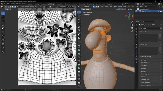Select the Scale tool in the UV editor toolbar
This screenshot has height=91, width=163.
coord(3,28)
